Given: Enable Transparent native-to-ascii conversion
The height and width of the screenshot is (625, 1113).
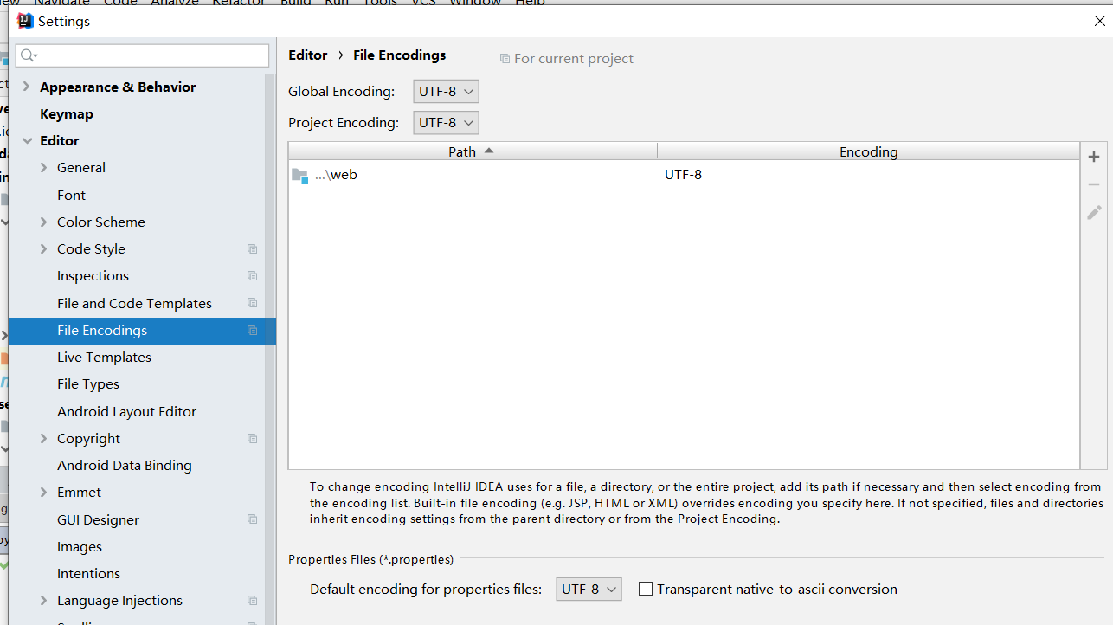Looking at the screenshot, I should coord(646,589).
